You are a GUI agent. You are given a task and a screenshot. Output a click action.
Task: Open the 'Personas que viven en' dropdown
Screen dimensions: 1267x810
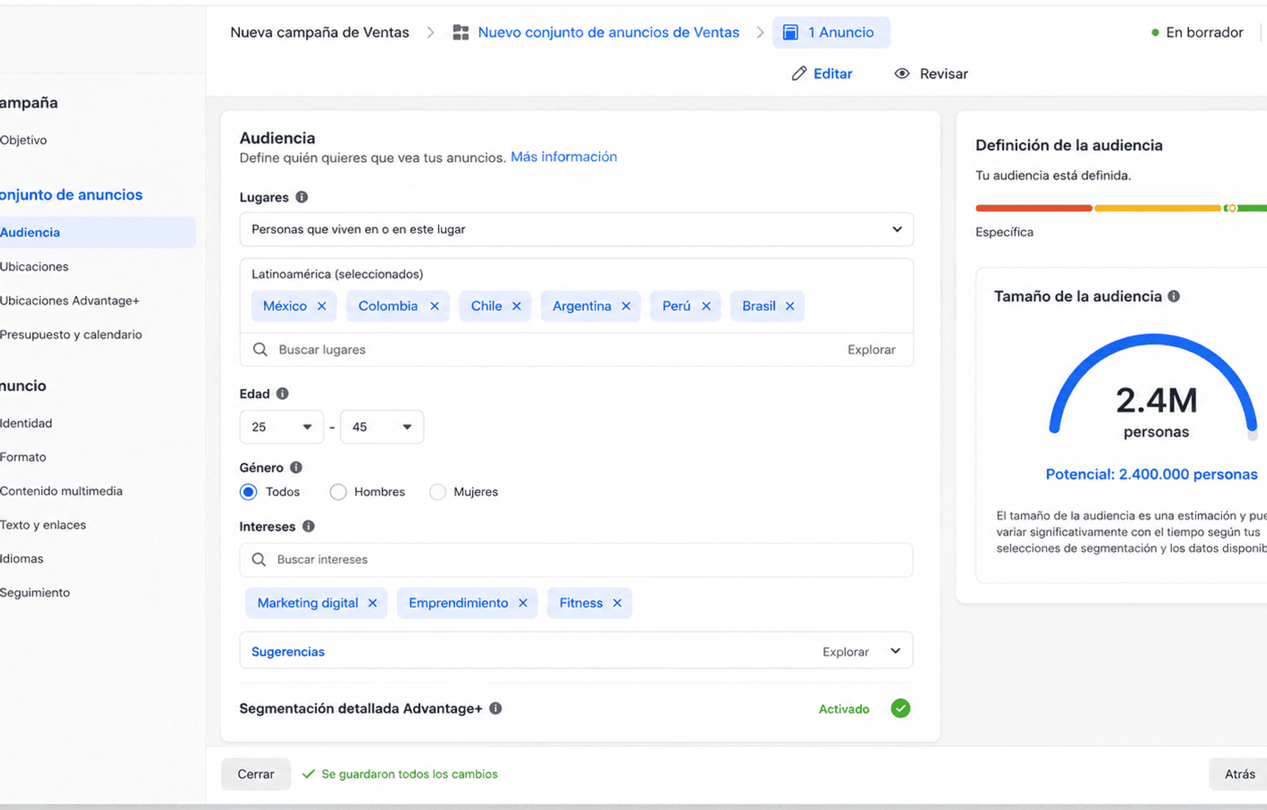tap(576, 229)
